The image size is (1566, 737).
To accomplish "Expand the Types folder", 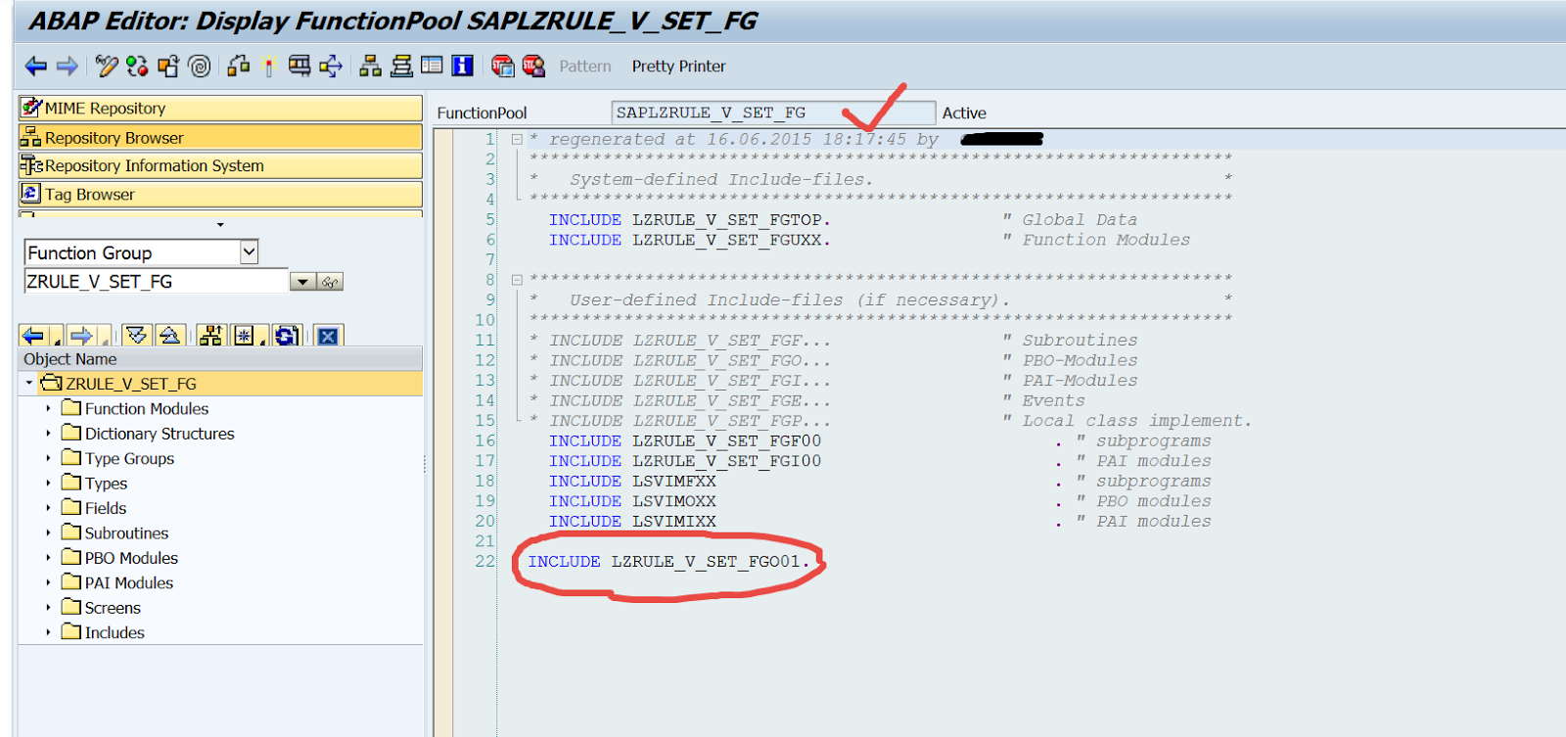I will click(48, 483).
